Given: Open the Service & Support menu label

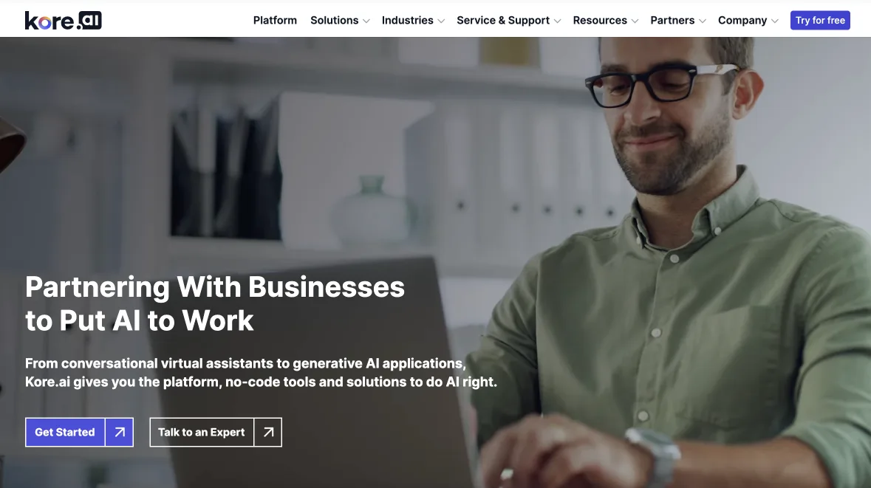Looking at the screenshot, I should point(503,21).
